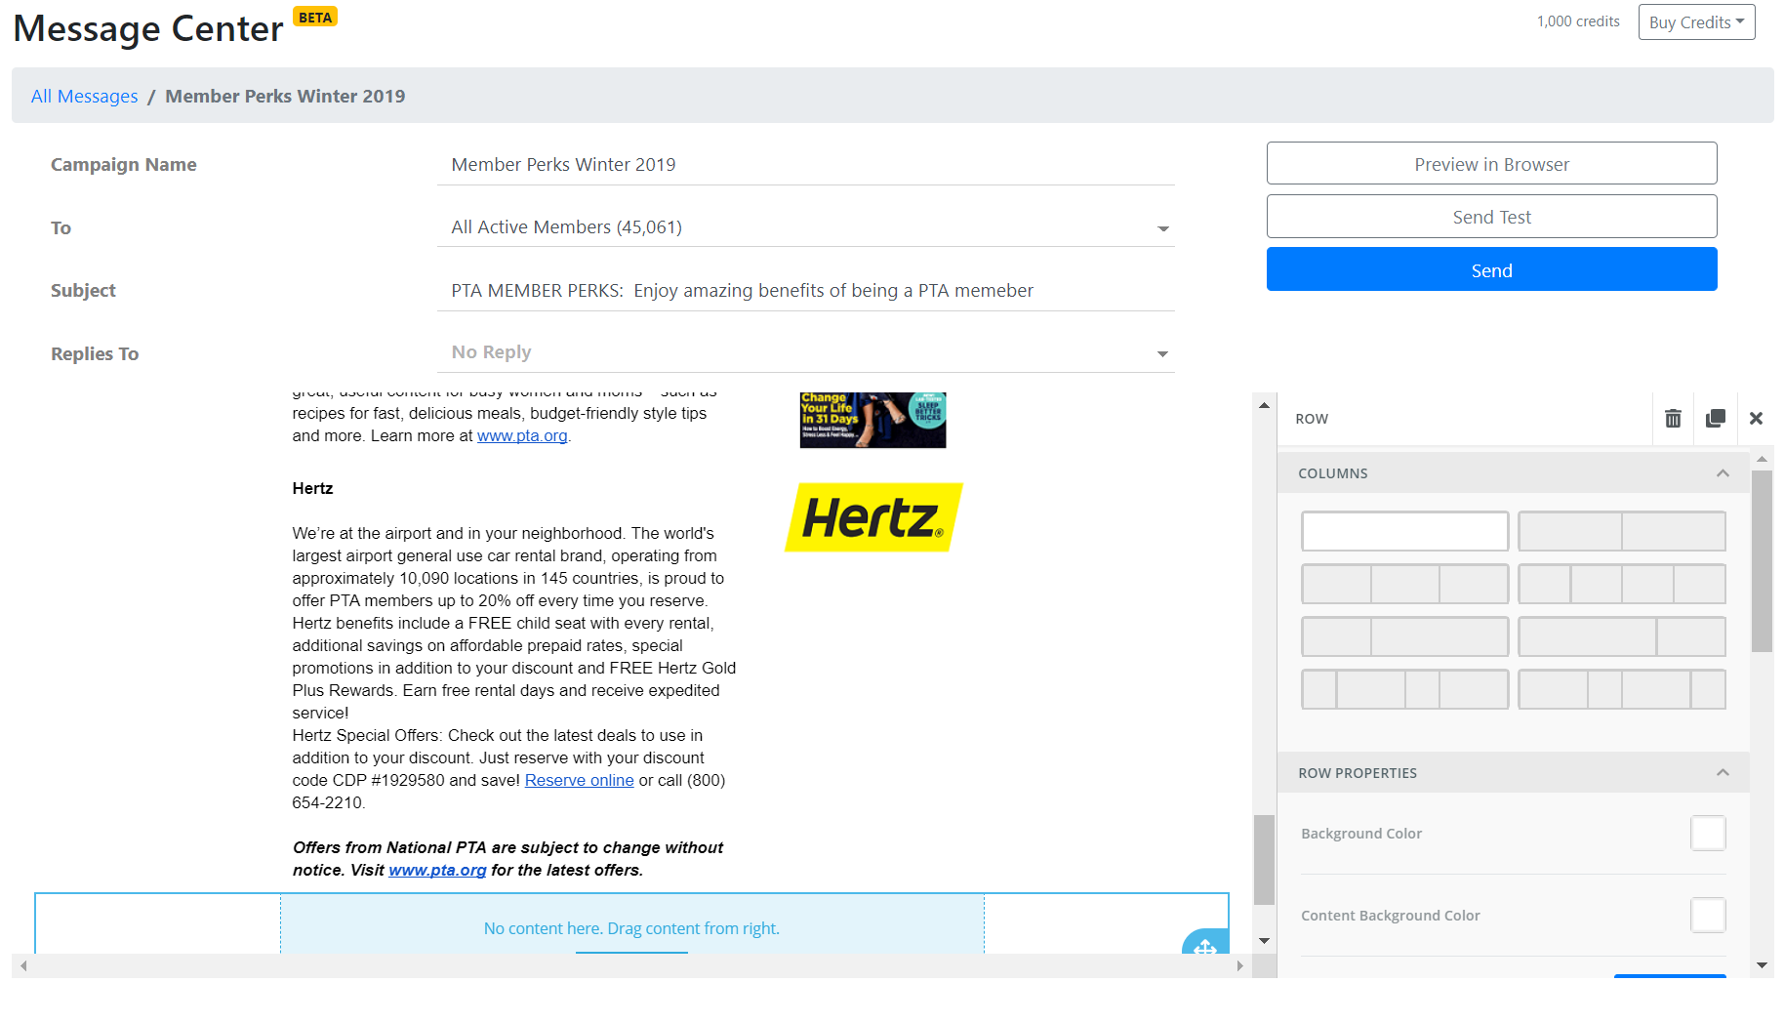Image resolution: width=1784 pixels, height=1023 pixels.
Task: Click the Hertz logo image
Action: (873, 517)
